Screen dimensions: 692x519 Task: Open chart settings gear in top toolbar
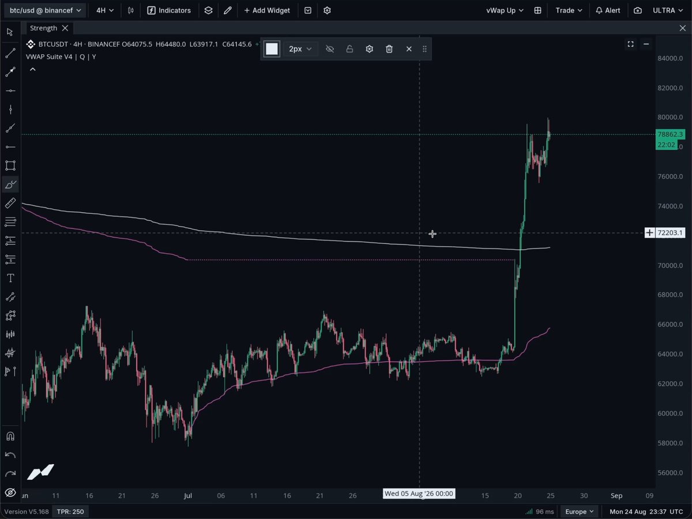click(x=327, y=10)
